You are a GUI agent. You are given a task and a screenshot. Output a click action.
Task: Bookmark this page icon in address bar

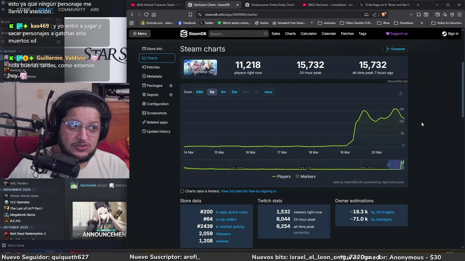[x=190, y=14]
